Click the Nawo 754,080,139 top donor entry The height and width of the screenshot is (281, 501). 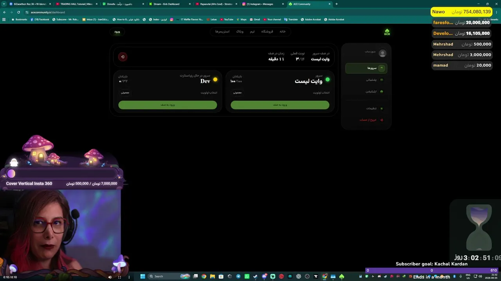click(x=461, y=12)
